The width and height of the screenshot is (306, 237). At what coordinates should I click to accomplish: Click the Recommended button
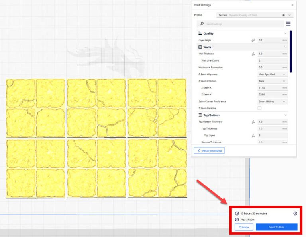[x=209, y=151]
